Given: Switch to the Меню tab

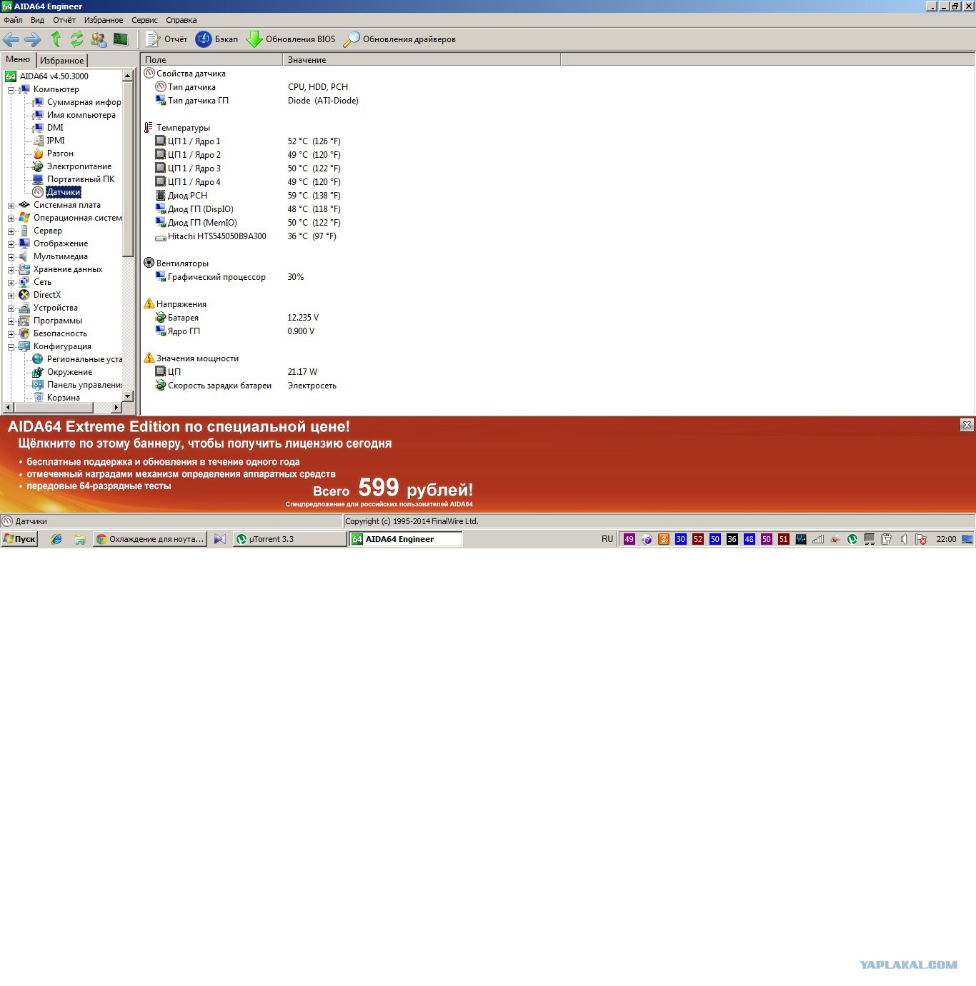Looking at the screenshot, I should (18, 59).
